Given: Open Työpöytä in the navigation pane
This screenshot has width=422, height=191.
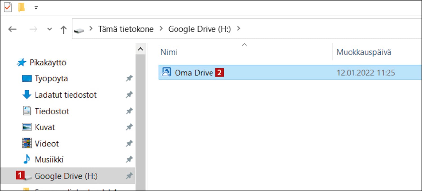Looking at the screenshot, I should coord(51,78).
